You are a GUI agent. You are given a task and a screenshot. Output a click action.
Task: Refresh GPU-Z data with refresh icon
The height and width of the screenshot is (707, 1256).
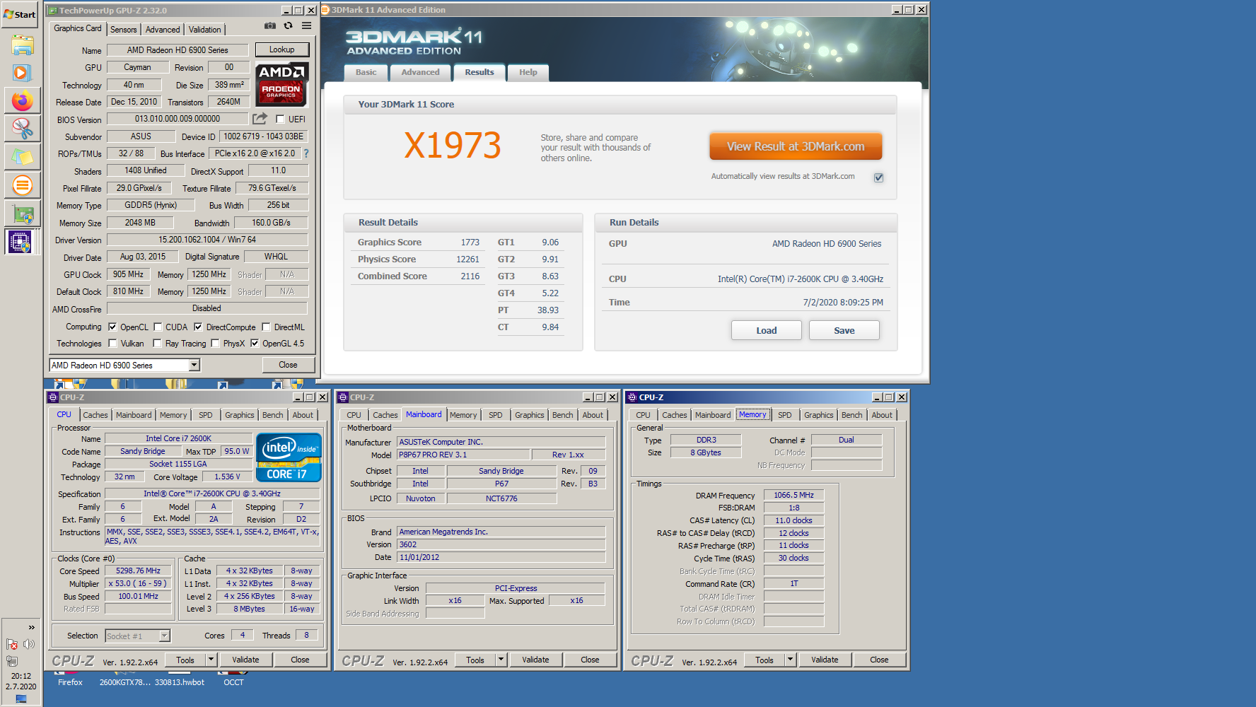pos(289,25)
